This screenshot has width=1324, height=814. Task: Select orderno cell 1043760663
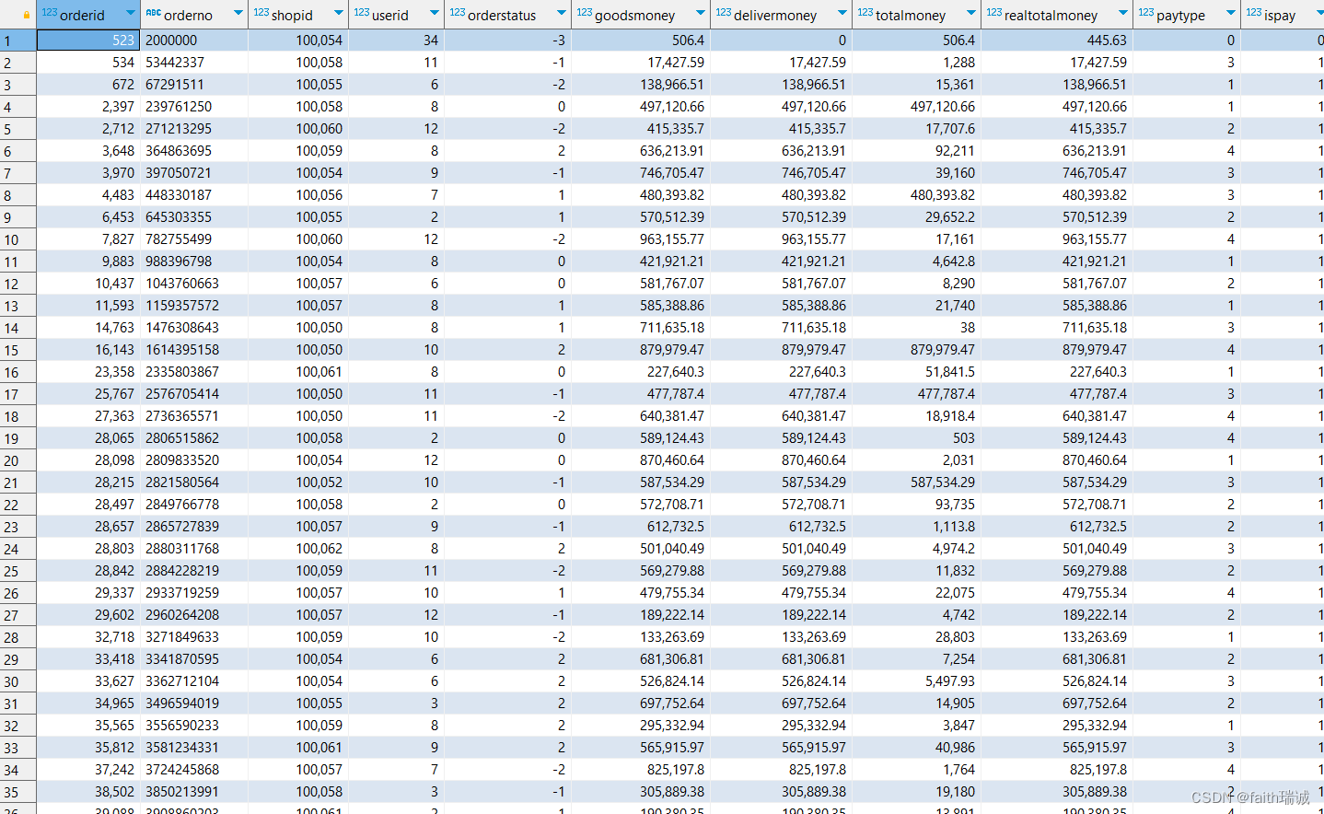click(194, 284)
